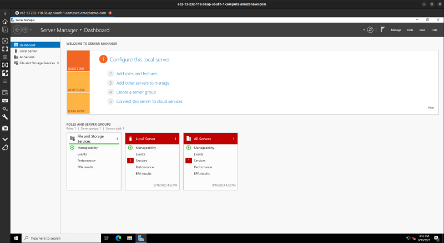
Task: Open the Manage menu
Action: coord(396,30)
